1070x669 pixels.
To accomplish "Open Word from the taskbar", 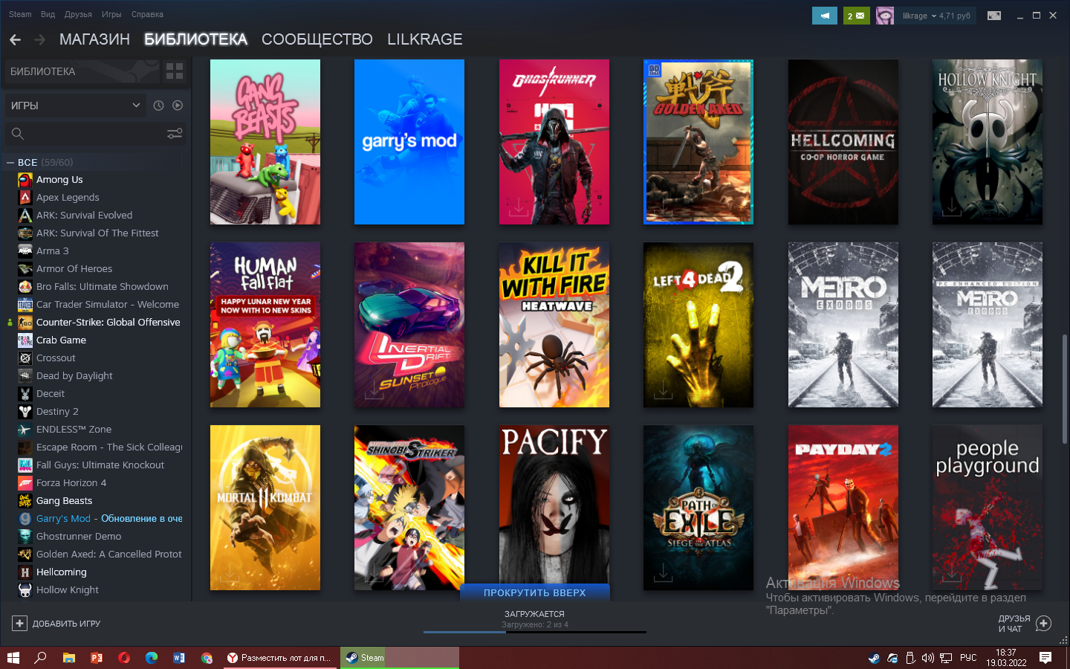I will pyautogui.click(x=179, y=658).
